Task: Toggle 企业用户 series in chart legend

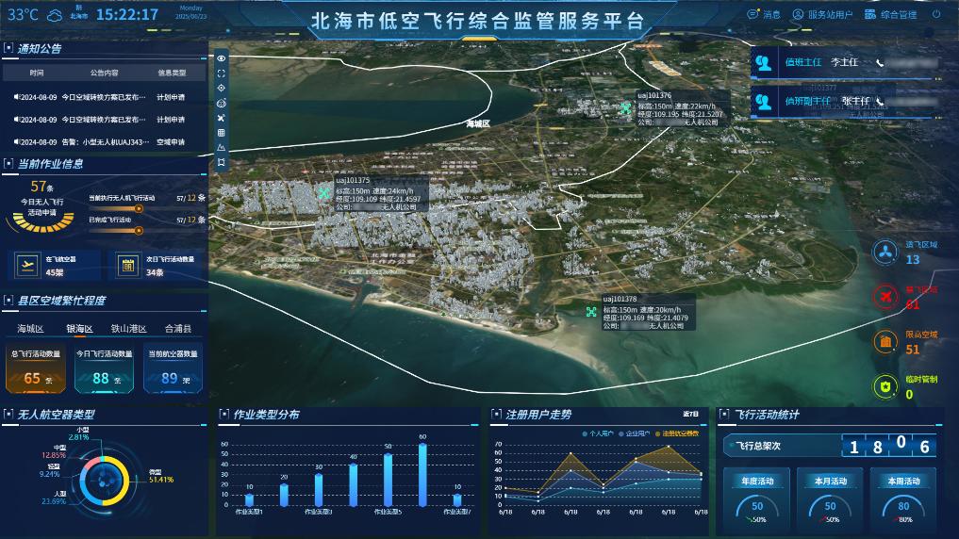Action: click(x=637, y=433)
